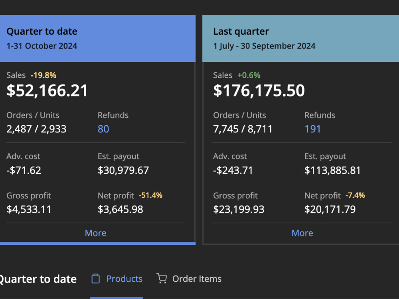Open the Products tab
399x299 pixels.
point(117,279)
